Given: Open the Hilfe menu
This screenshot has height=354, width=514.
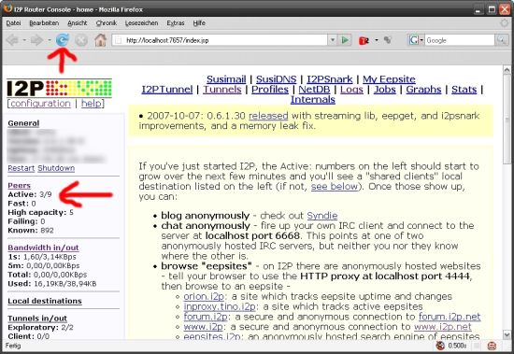Looking at the screenshot, I should [x=199, y=23].
